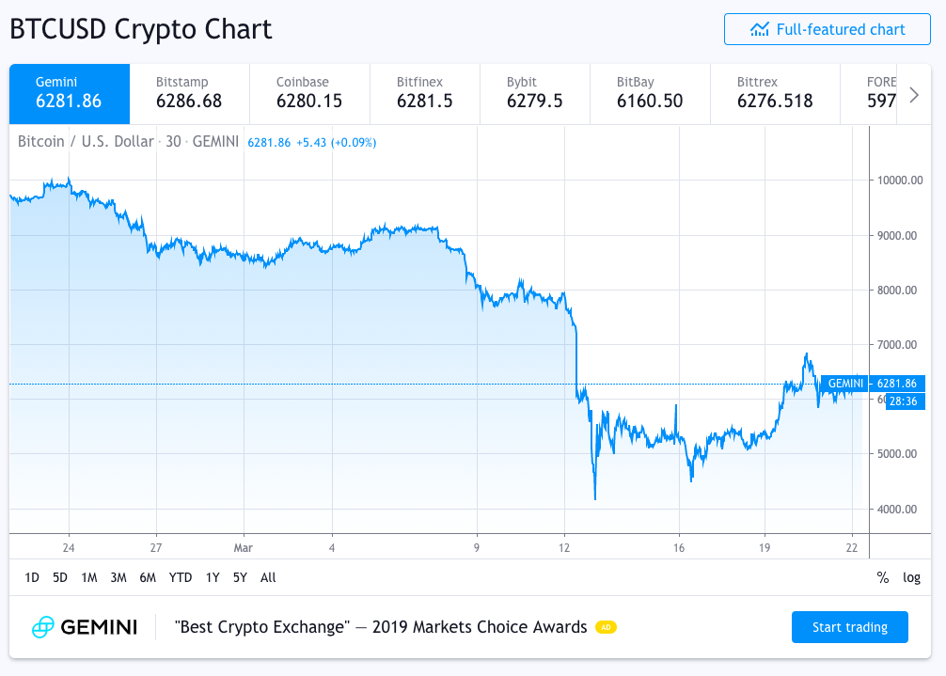Select the Gemini exchange tab
Image resolution: width=946 pixels, height=676 pixels.
70,93
